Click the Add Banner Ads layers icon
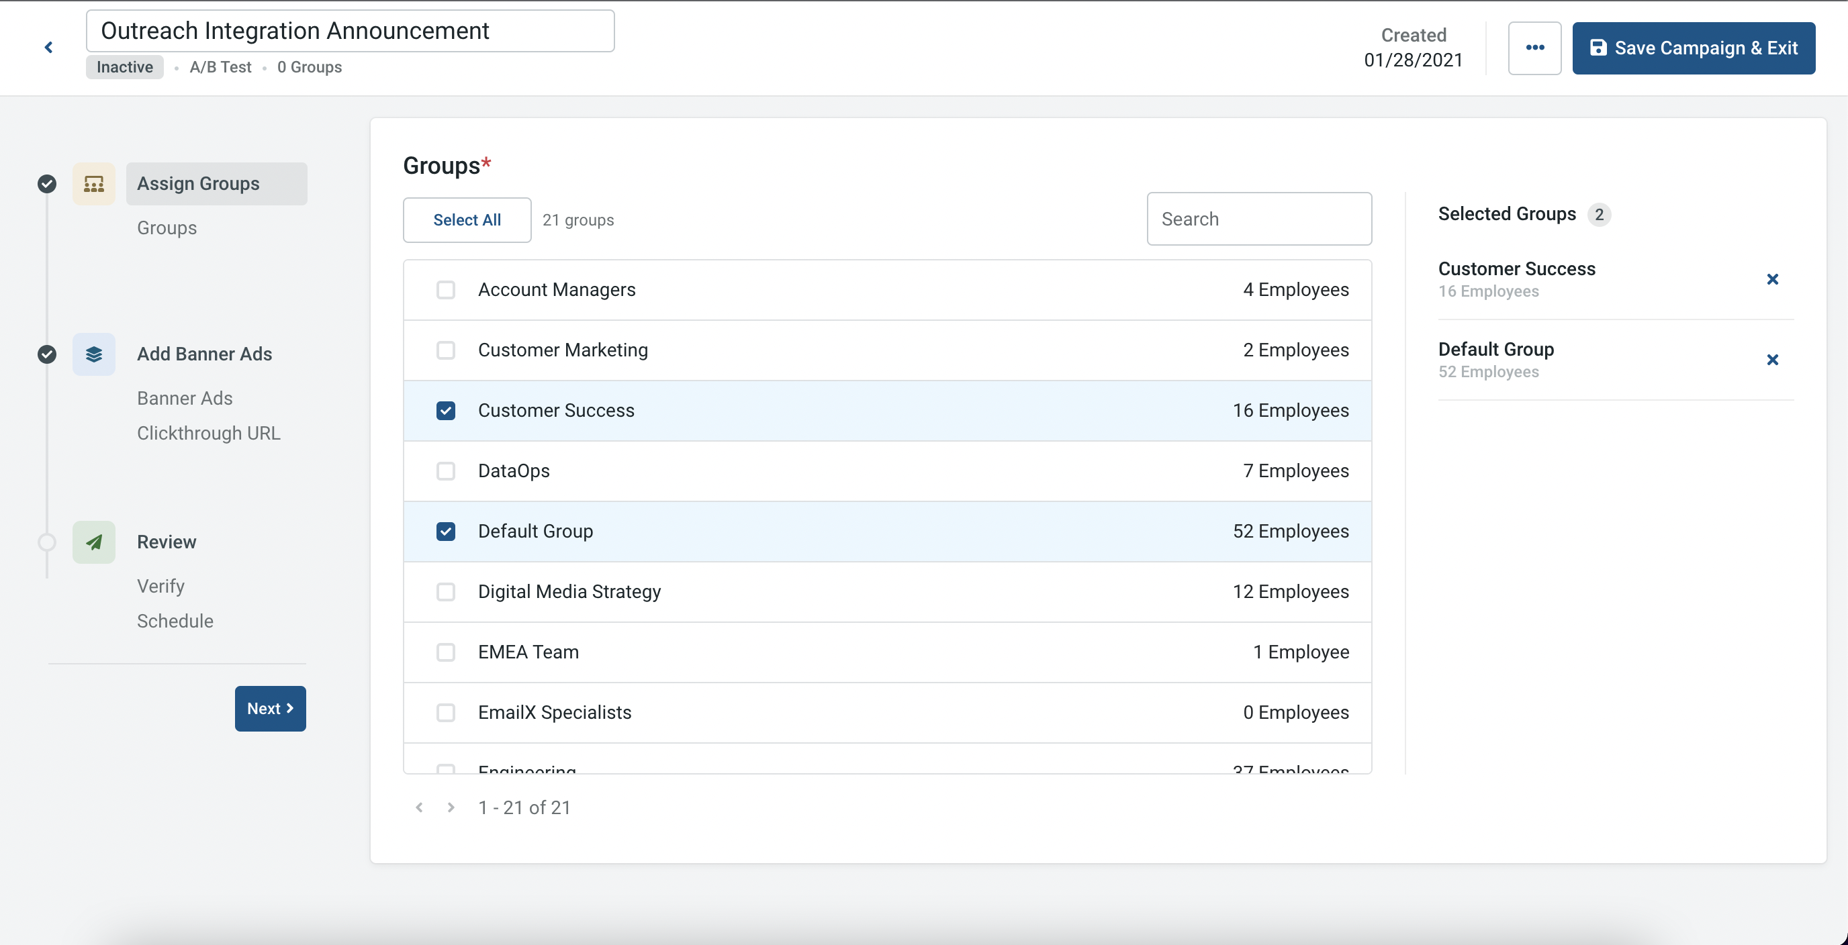This screenshot has width=1848, height=945. pos(94,354)
